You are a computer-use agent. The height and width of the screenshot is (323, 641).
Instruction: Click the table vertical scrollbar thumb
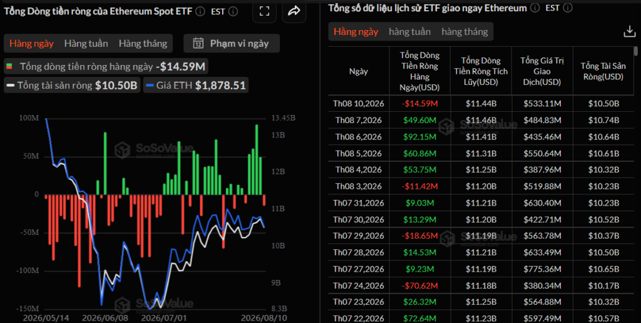tap(635, 51)
